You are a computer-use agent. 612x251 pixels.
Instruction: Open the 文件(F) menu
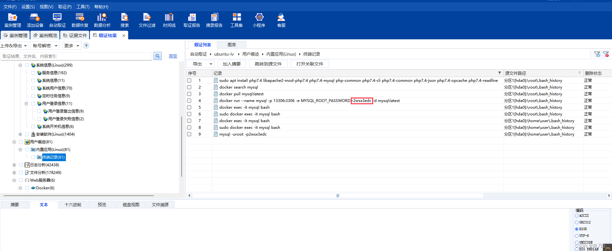tap(10, 7)
